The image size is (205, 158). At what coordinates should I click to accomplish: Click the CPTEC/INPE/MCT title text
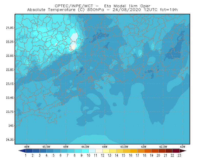click(x=74, y=6)
